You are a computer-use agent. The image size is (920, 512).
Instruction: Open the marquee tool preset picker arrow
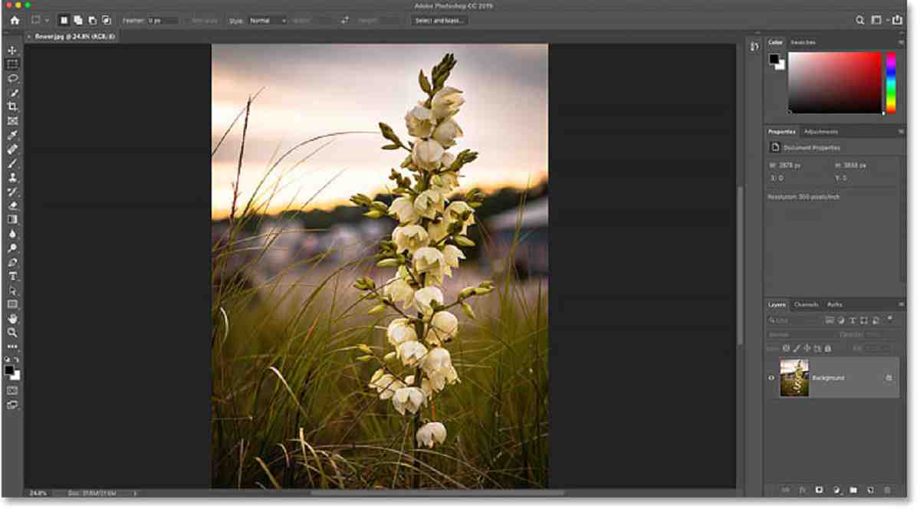click(48, 21)
